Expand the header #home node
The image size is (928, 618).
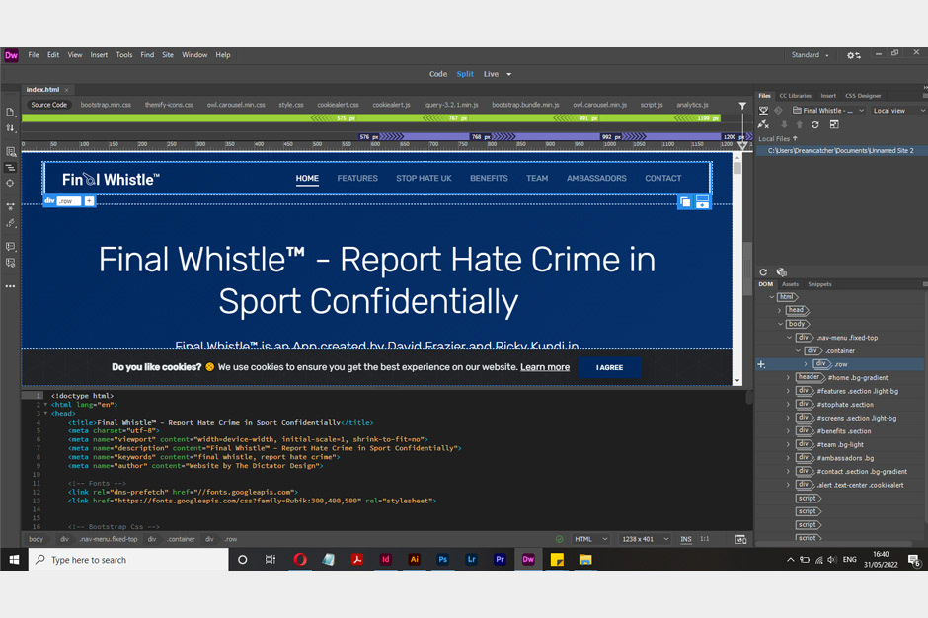[788, 378]
